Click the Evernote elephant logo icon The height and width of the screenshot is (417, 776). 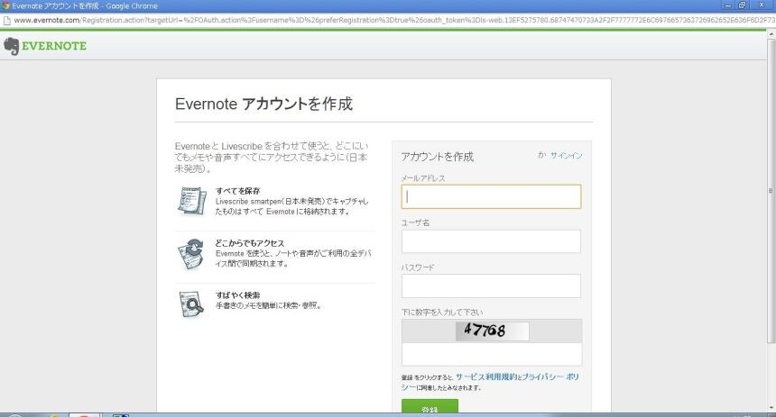point(12,46)
